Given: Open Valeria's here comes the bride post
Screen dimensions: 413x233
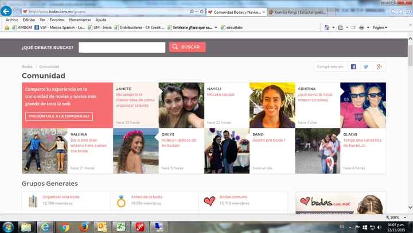Looking at the screenshot, I should pos(88,146).
